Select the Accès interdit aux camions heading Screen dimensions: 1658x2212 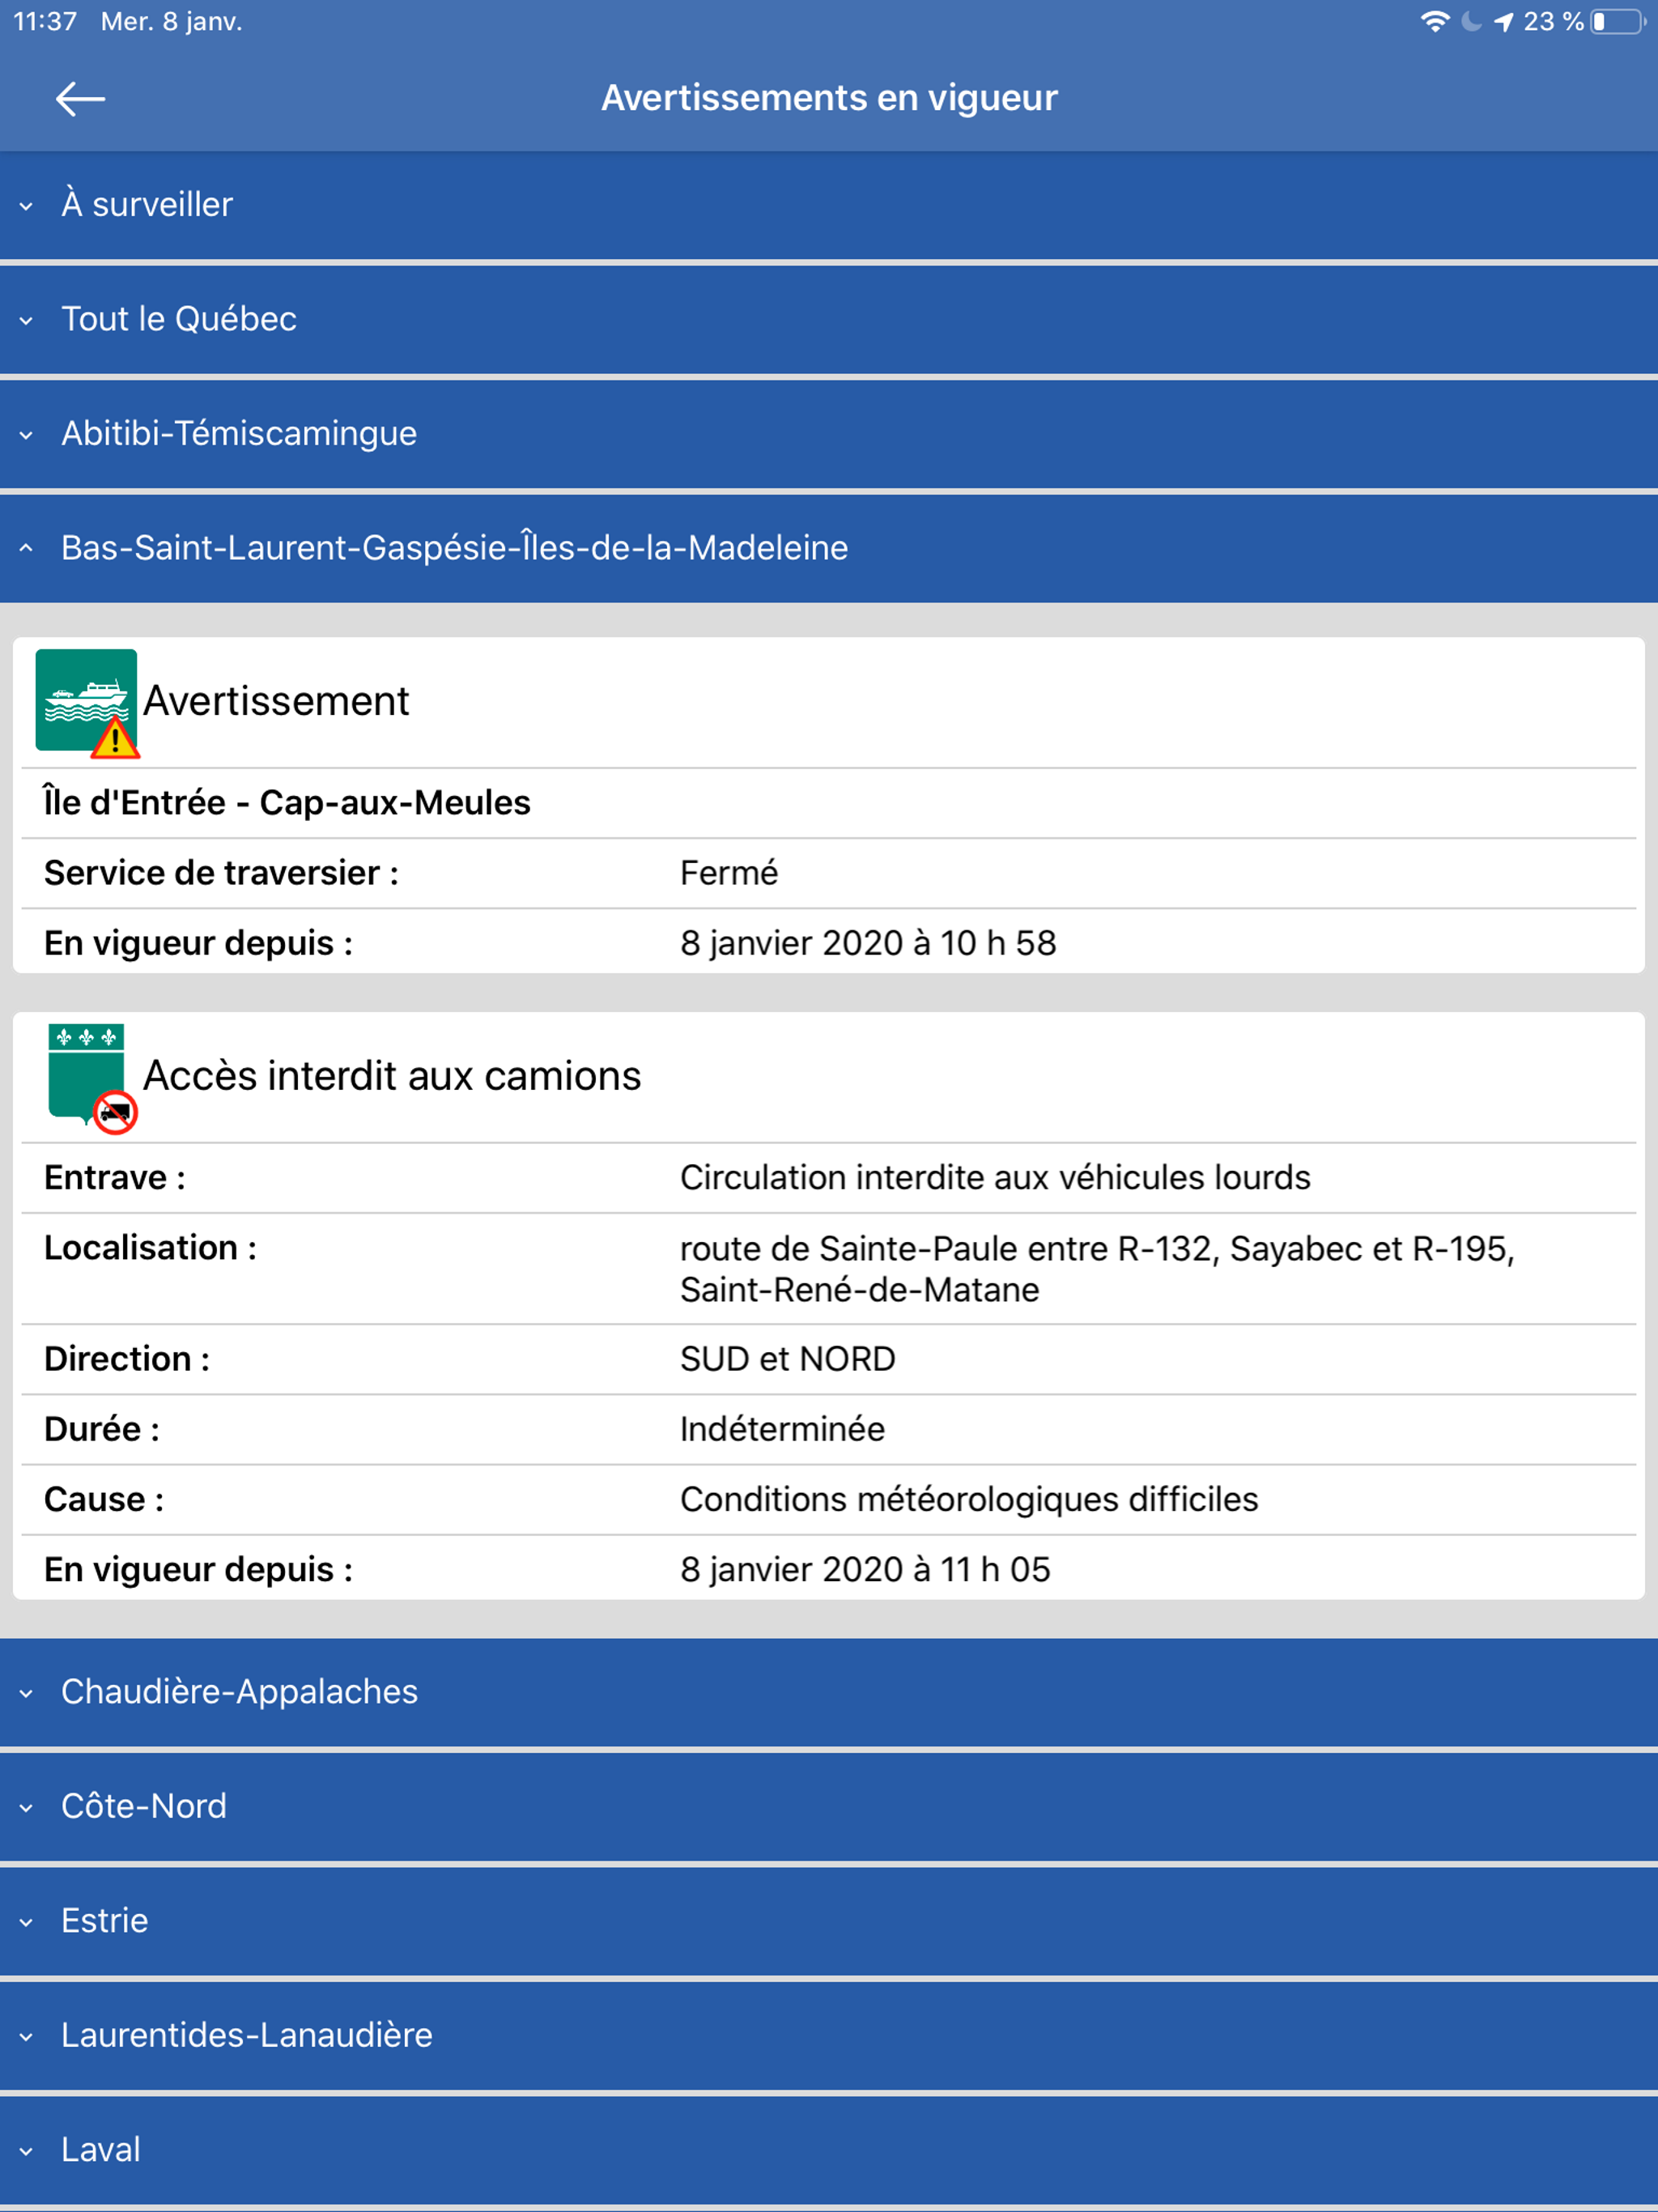[x=392, y=1076]
